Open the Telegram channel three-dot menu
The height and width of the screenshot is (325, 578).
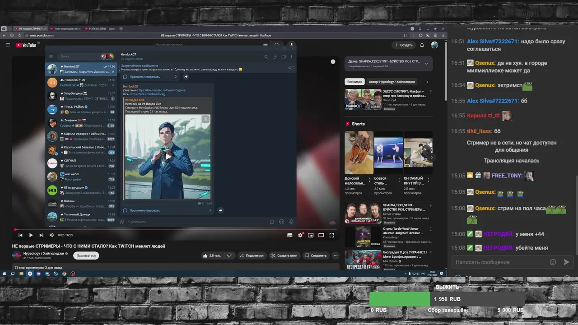292,57
